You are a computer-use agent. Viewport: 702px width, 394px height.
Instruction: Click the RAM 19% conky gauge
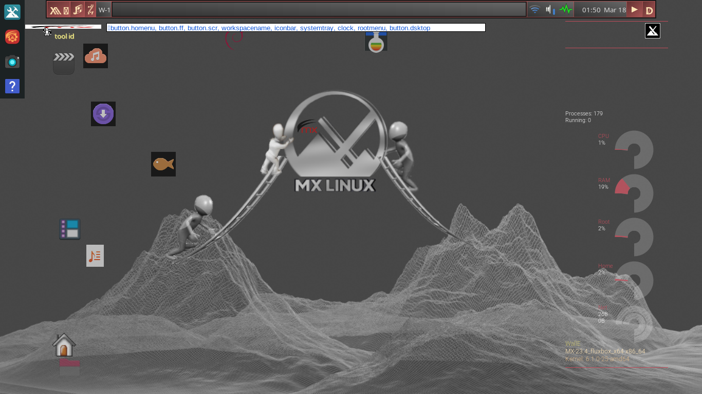[634, 193]
